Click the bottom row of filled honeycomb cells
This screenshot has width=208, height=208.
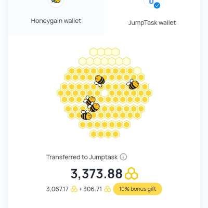coord(105,134)
